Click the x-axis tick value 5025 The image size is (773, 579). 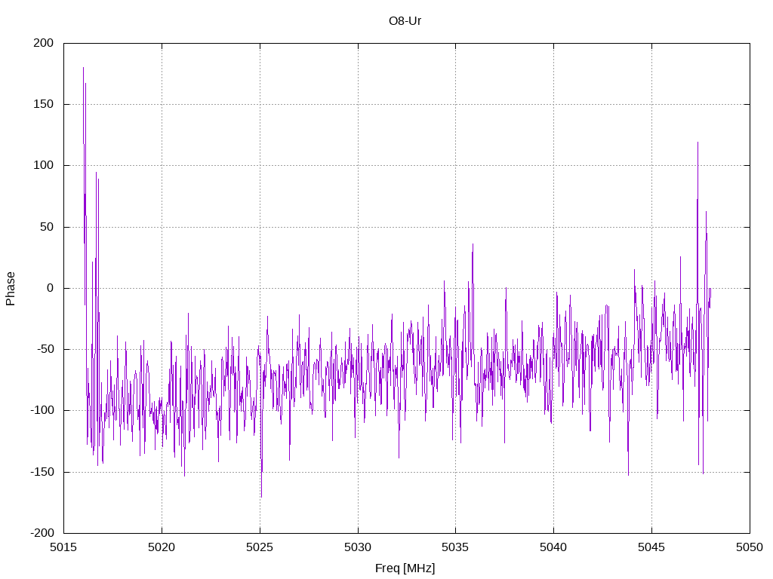(x=260, y=547)
